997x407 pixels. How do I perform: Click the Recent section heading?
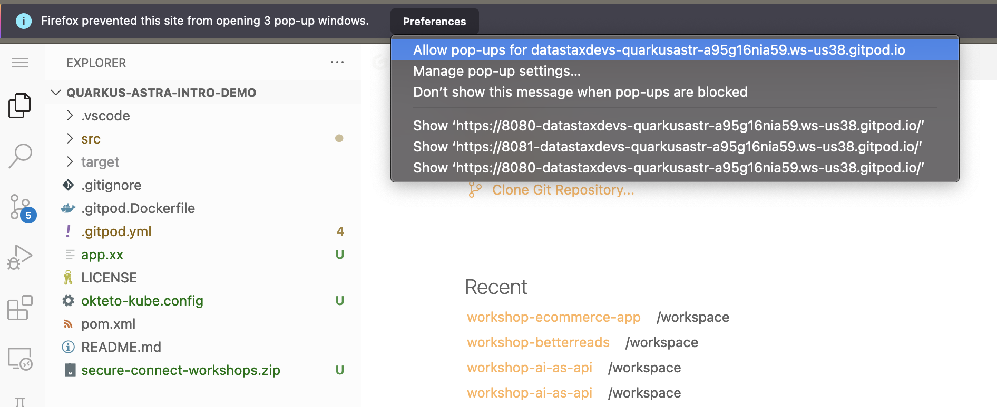point(496,287)
